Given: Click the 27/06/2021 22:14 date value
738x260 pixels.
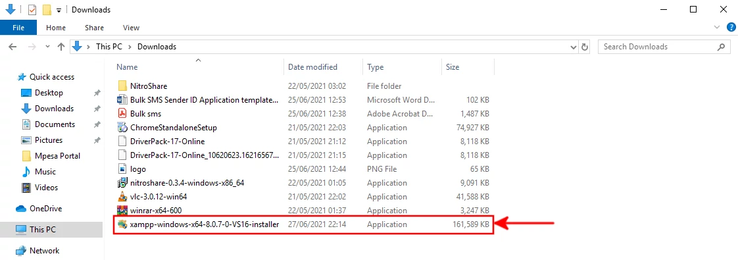Looking at the screenshot, I should pos(317,224).
